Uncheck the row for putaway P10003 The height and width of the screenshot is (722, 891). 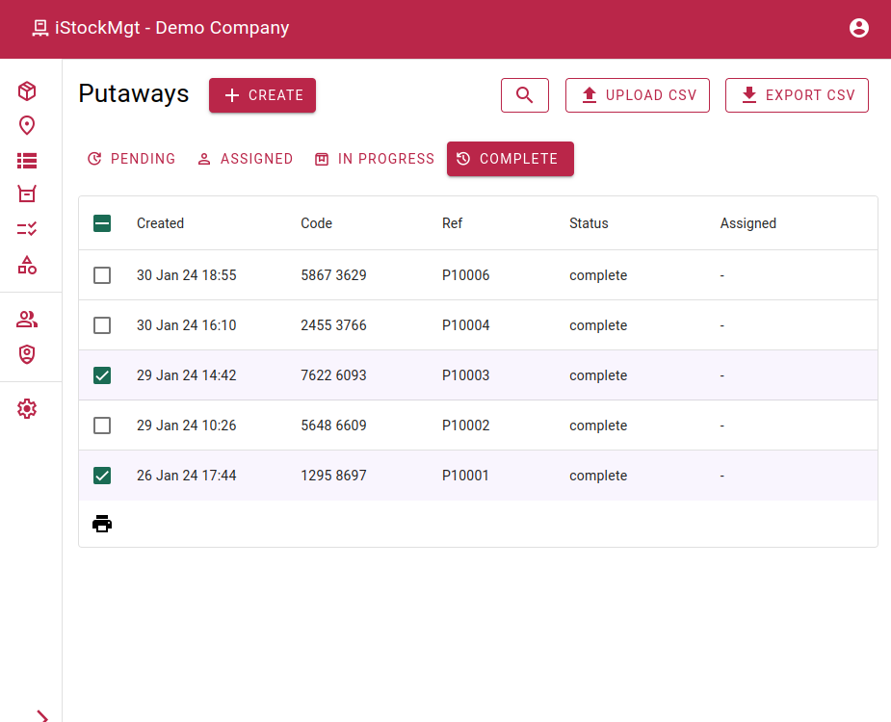[x=102, y=375]
